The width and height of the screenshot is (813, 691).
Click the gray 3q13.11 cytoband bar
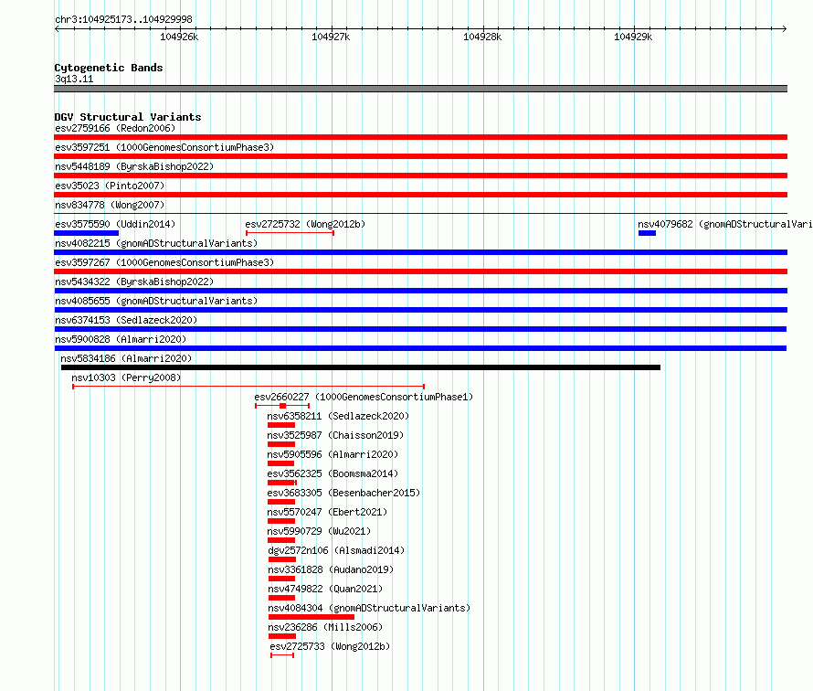(420, 89)
